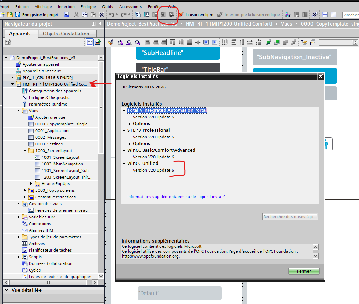Click Align top icon in editor toolbar
Viewport: 359px width, 304px height.
(173, 42)
